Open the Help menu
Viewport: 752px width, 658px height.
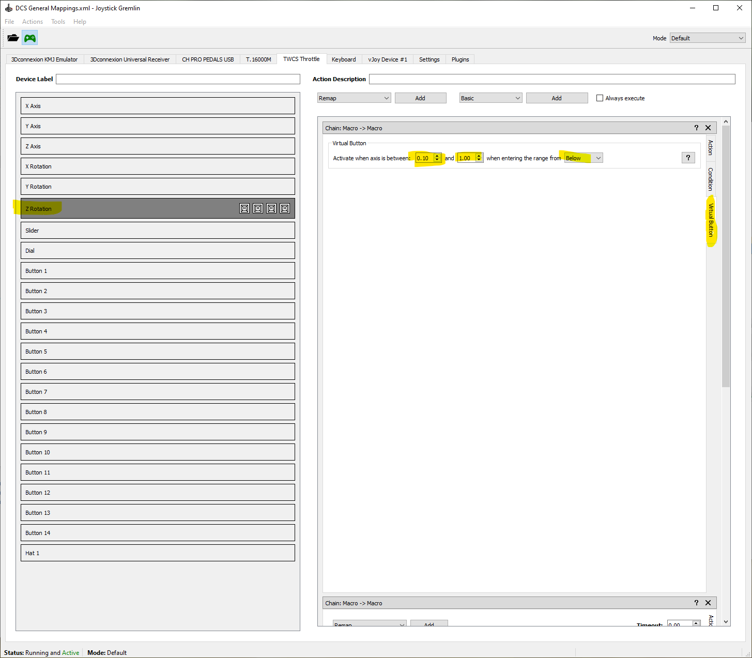[80, 21]
